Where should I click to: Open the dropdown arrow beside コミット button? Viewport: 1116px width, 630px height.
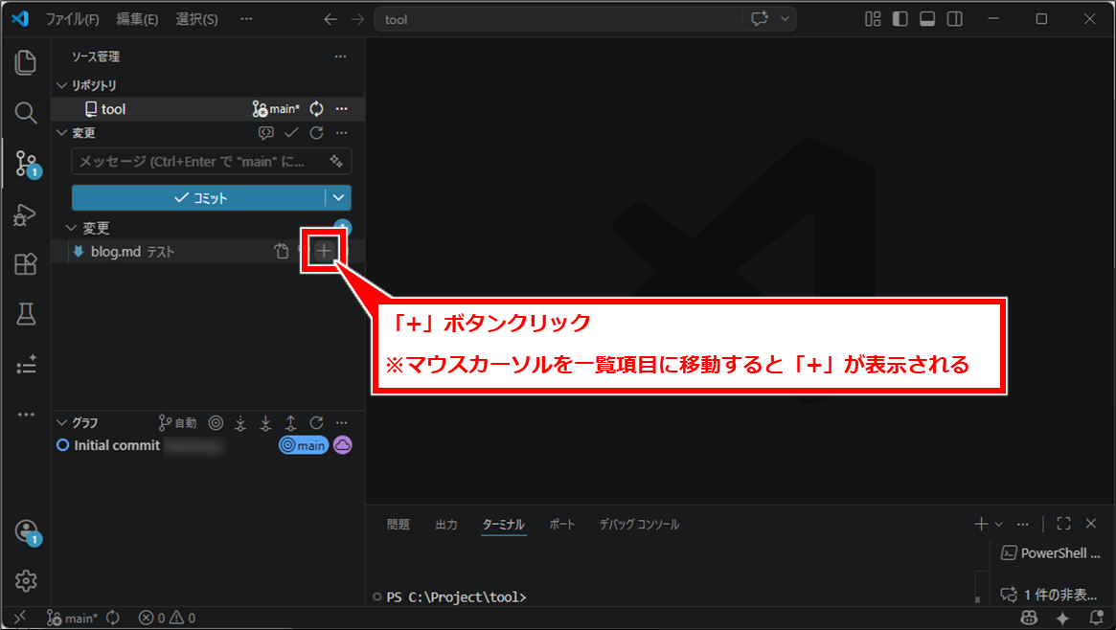coord(338,198)
